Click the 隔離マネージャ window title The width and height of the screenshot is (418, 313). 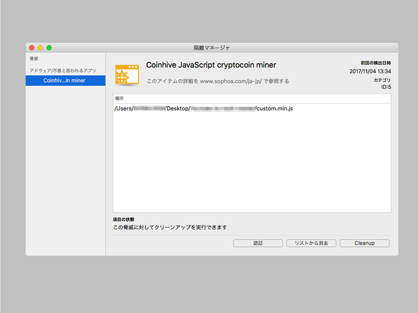pyautogui.click(x=211, y=48)
